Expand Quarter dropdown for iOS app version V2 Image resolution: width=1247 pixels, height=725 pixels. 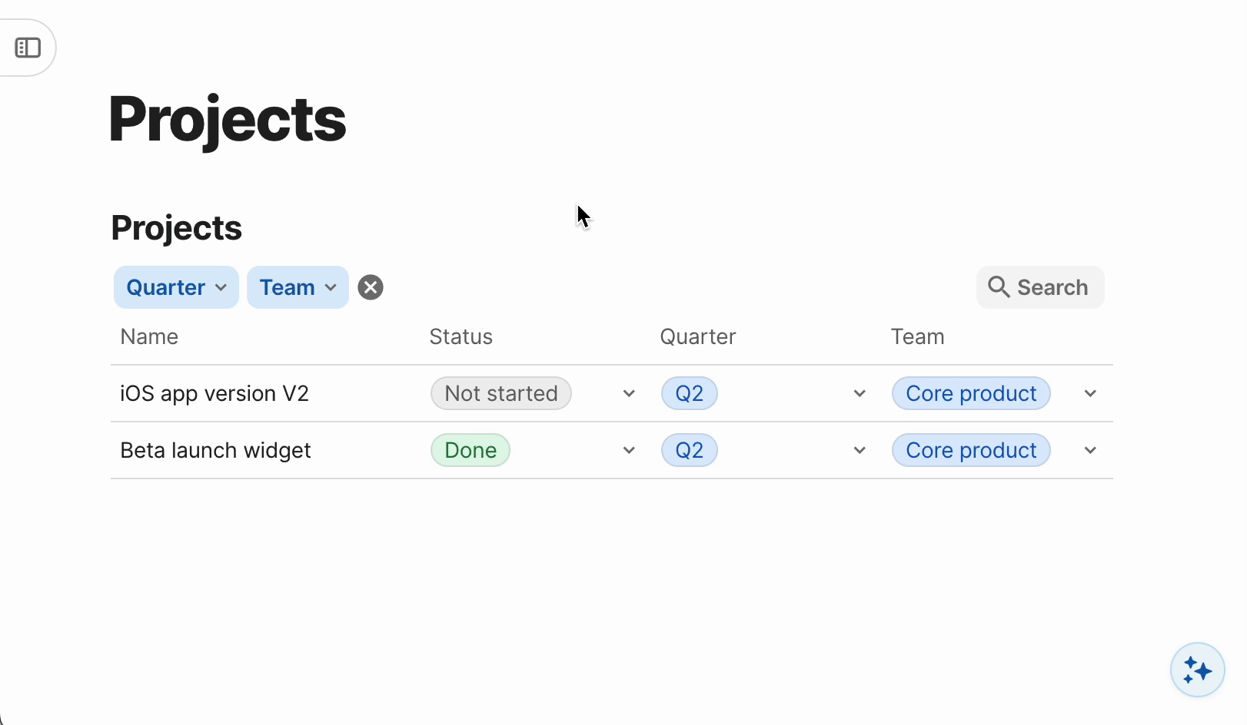pos(860,393)
